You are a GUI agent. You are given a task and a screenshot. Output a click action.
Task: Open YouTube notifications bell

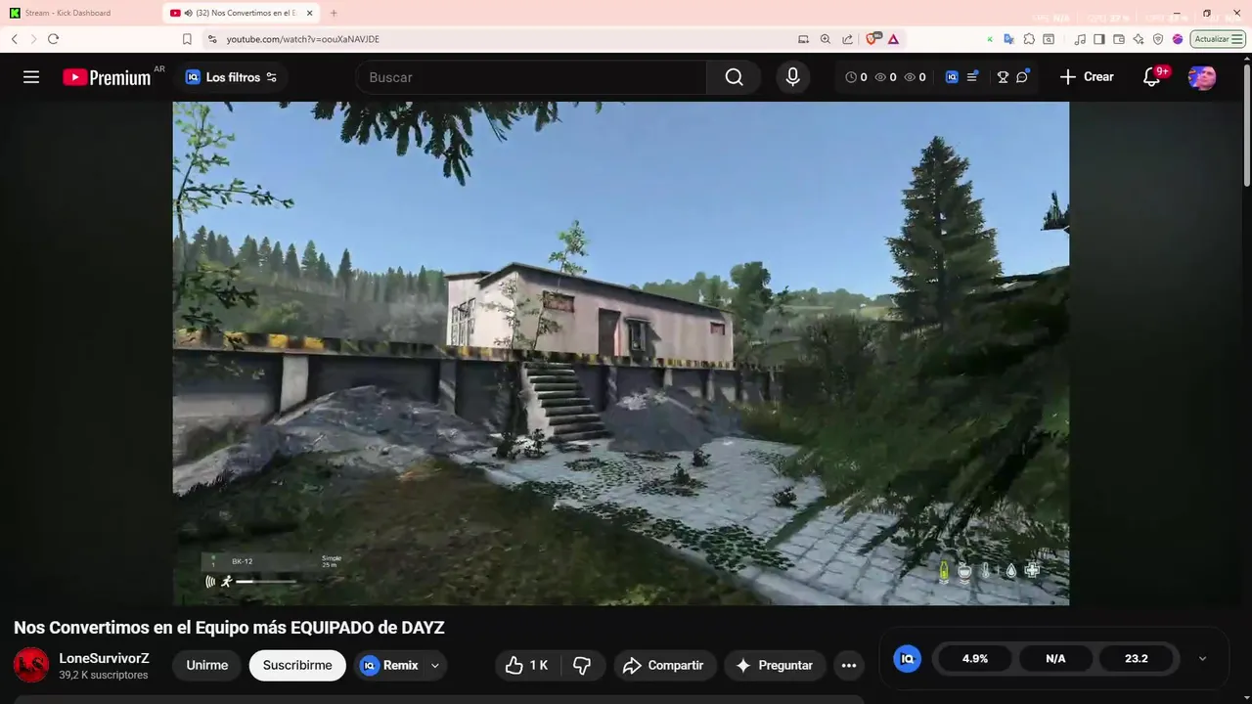[x=1152, y=77]
